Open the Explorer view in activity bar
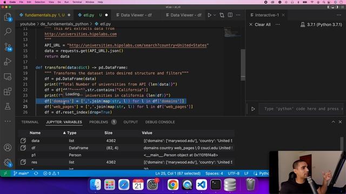This screenshot has height=194, width=346. coord(8,17)
